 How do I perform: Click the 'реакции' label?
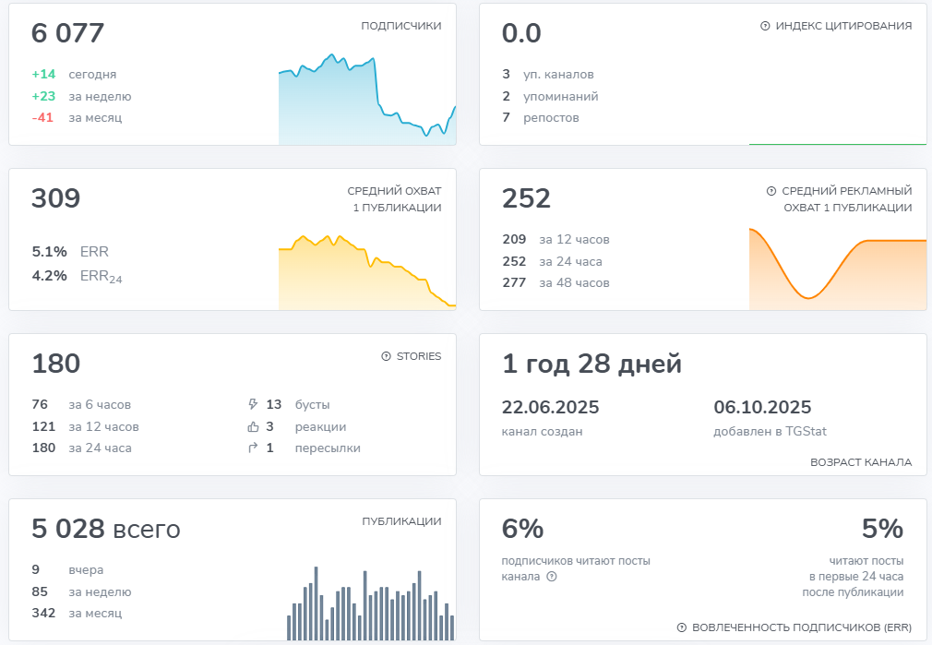tap(320, 427)
